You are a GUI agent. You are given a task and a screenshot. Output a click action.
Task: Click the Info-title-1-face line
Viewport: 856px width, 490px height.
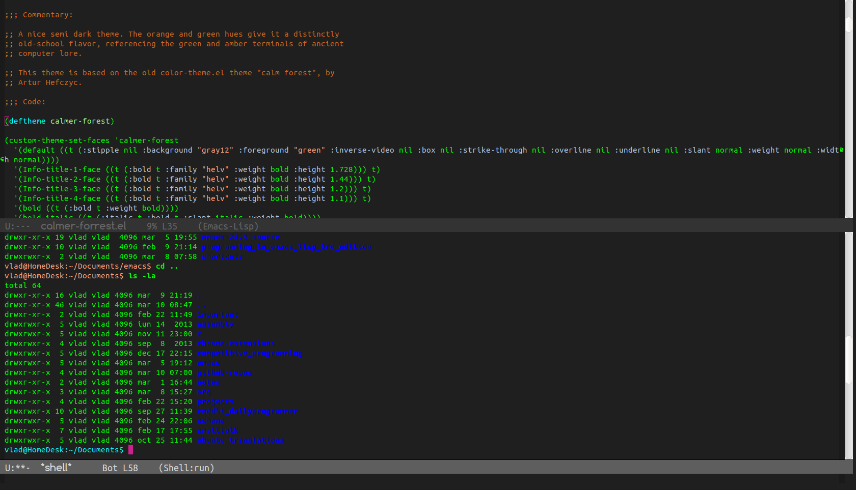pos(197,169)
